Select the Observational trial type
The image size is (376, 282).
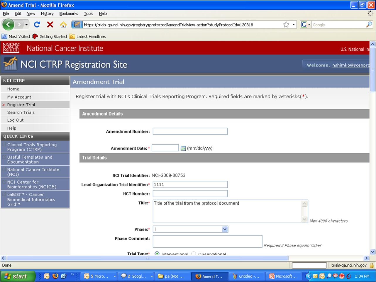point(194,254)
